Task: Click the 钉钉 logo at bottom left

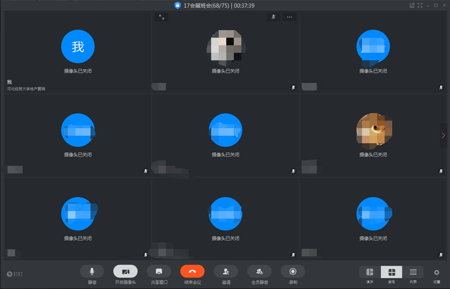Action: [x=15, y=274]
